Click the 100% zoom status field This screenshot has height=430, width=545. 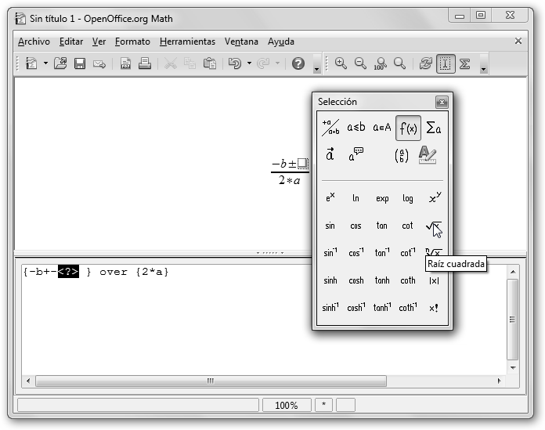point(286,405)
